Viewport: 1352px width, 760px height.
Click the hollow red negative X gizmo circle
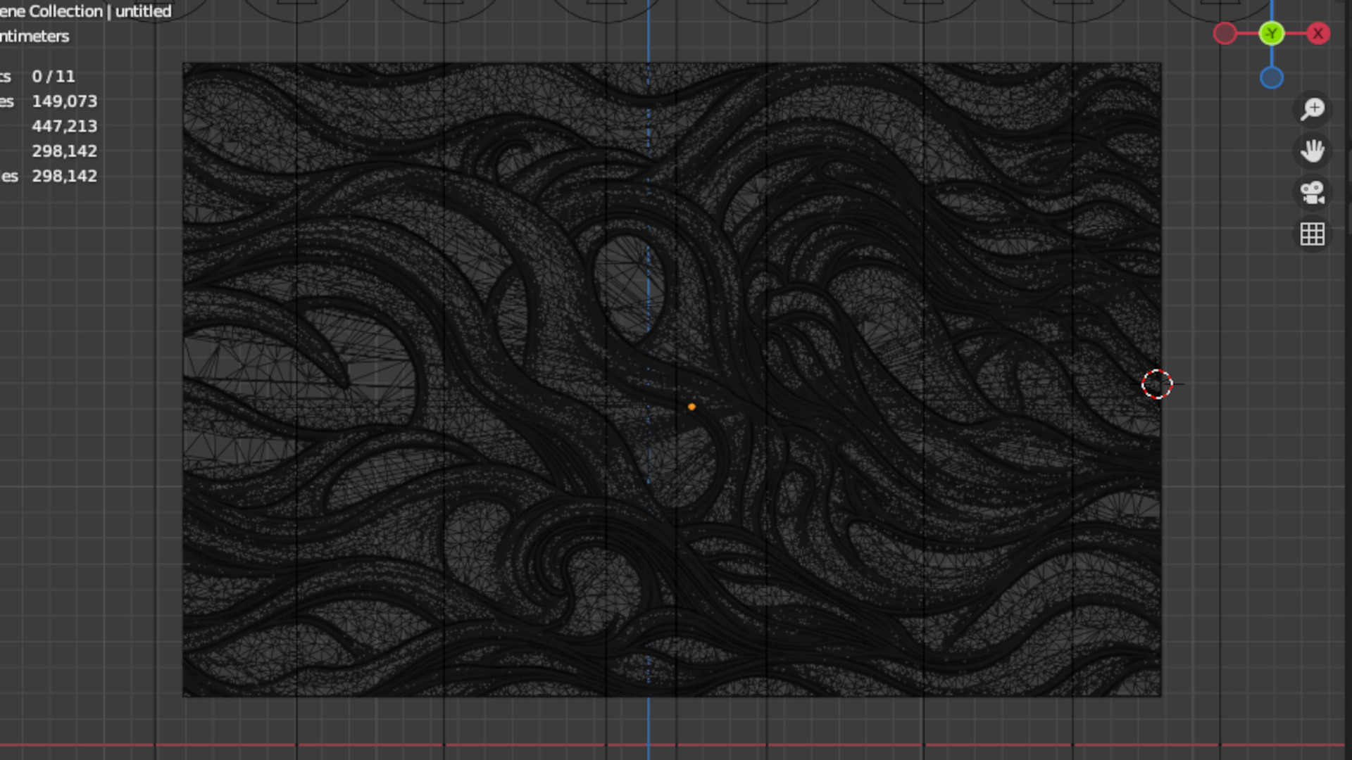[1225, 33]
